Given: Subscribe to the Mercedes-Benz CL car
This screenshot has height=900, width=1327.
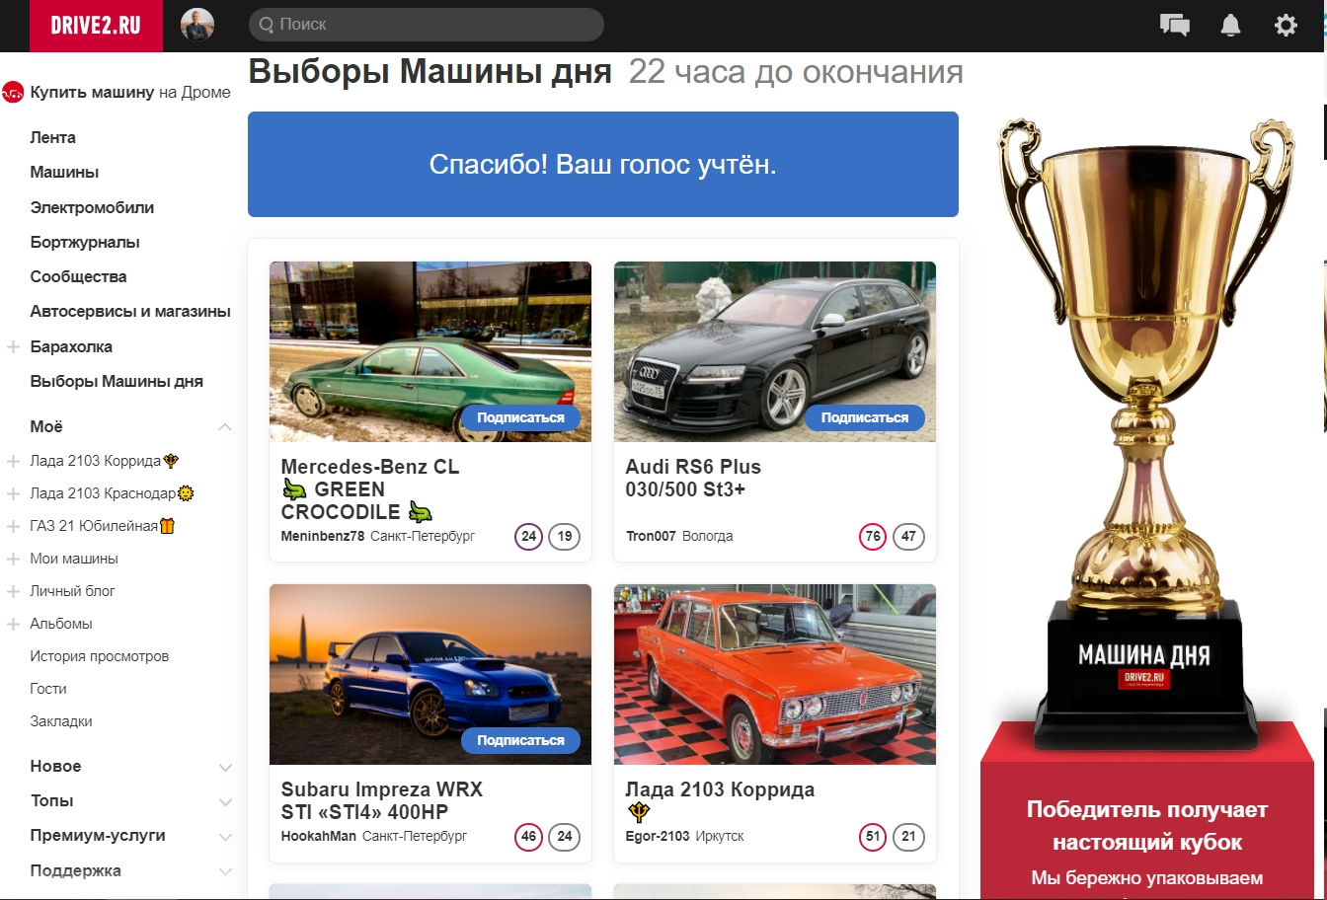Looking at the screenshot, I should tap(520, 417).
